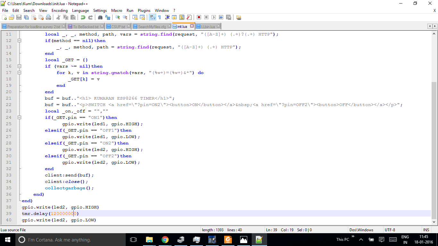Viewport: 438px width, 246px height.
Task: Open Chrome from the Windows taskbar
Action: click(165, 239)
